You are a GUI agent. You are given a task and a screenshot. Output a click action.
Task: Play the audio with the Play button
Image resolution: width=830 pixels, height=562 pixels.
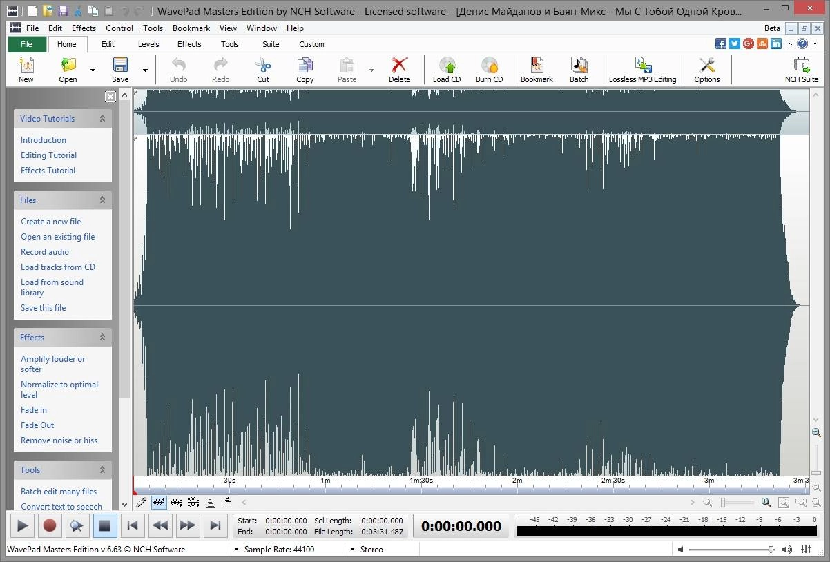22,525
